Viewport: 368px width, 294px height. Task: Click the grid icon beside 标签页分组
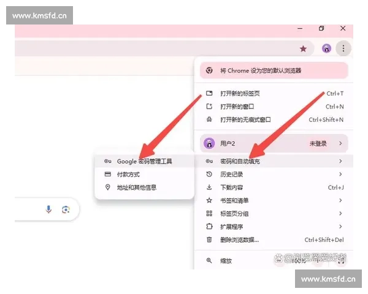[x=209, y=213]
